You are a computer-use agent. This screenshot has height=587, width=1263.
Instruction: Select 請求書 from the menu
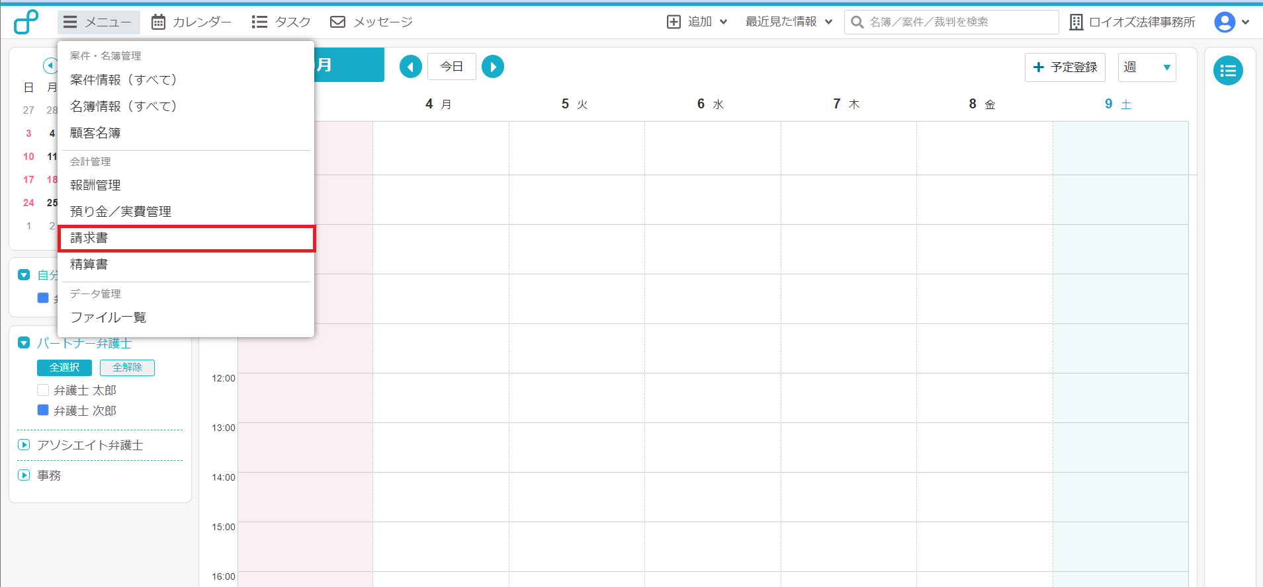click(x=186, y=238)
